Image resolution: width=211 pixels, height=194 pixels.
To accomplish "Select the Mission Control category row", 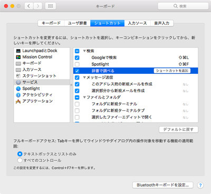I will (42, 57).
